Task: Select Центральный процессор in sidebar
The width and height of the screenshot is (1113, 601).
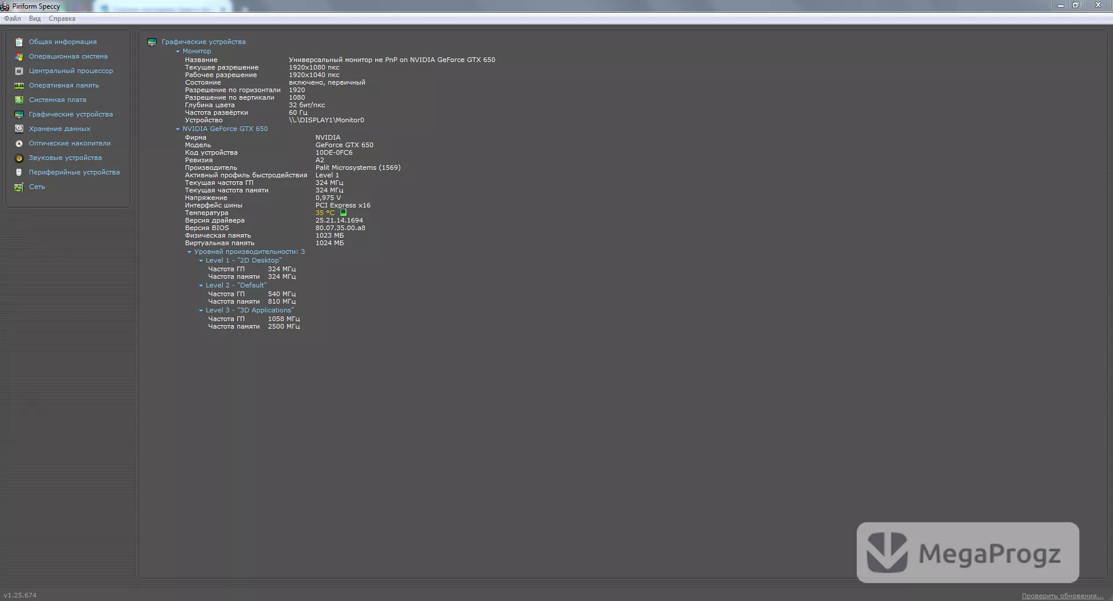Action: (71, 71)
